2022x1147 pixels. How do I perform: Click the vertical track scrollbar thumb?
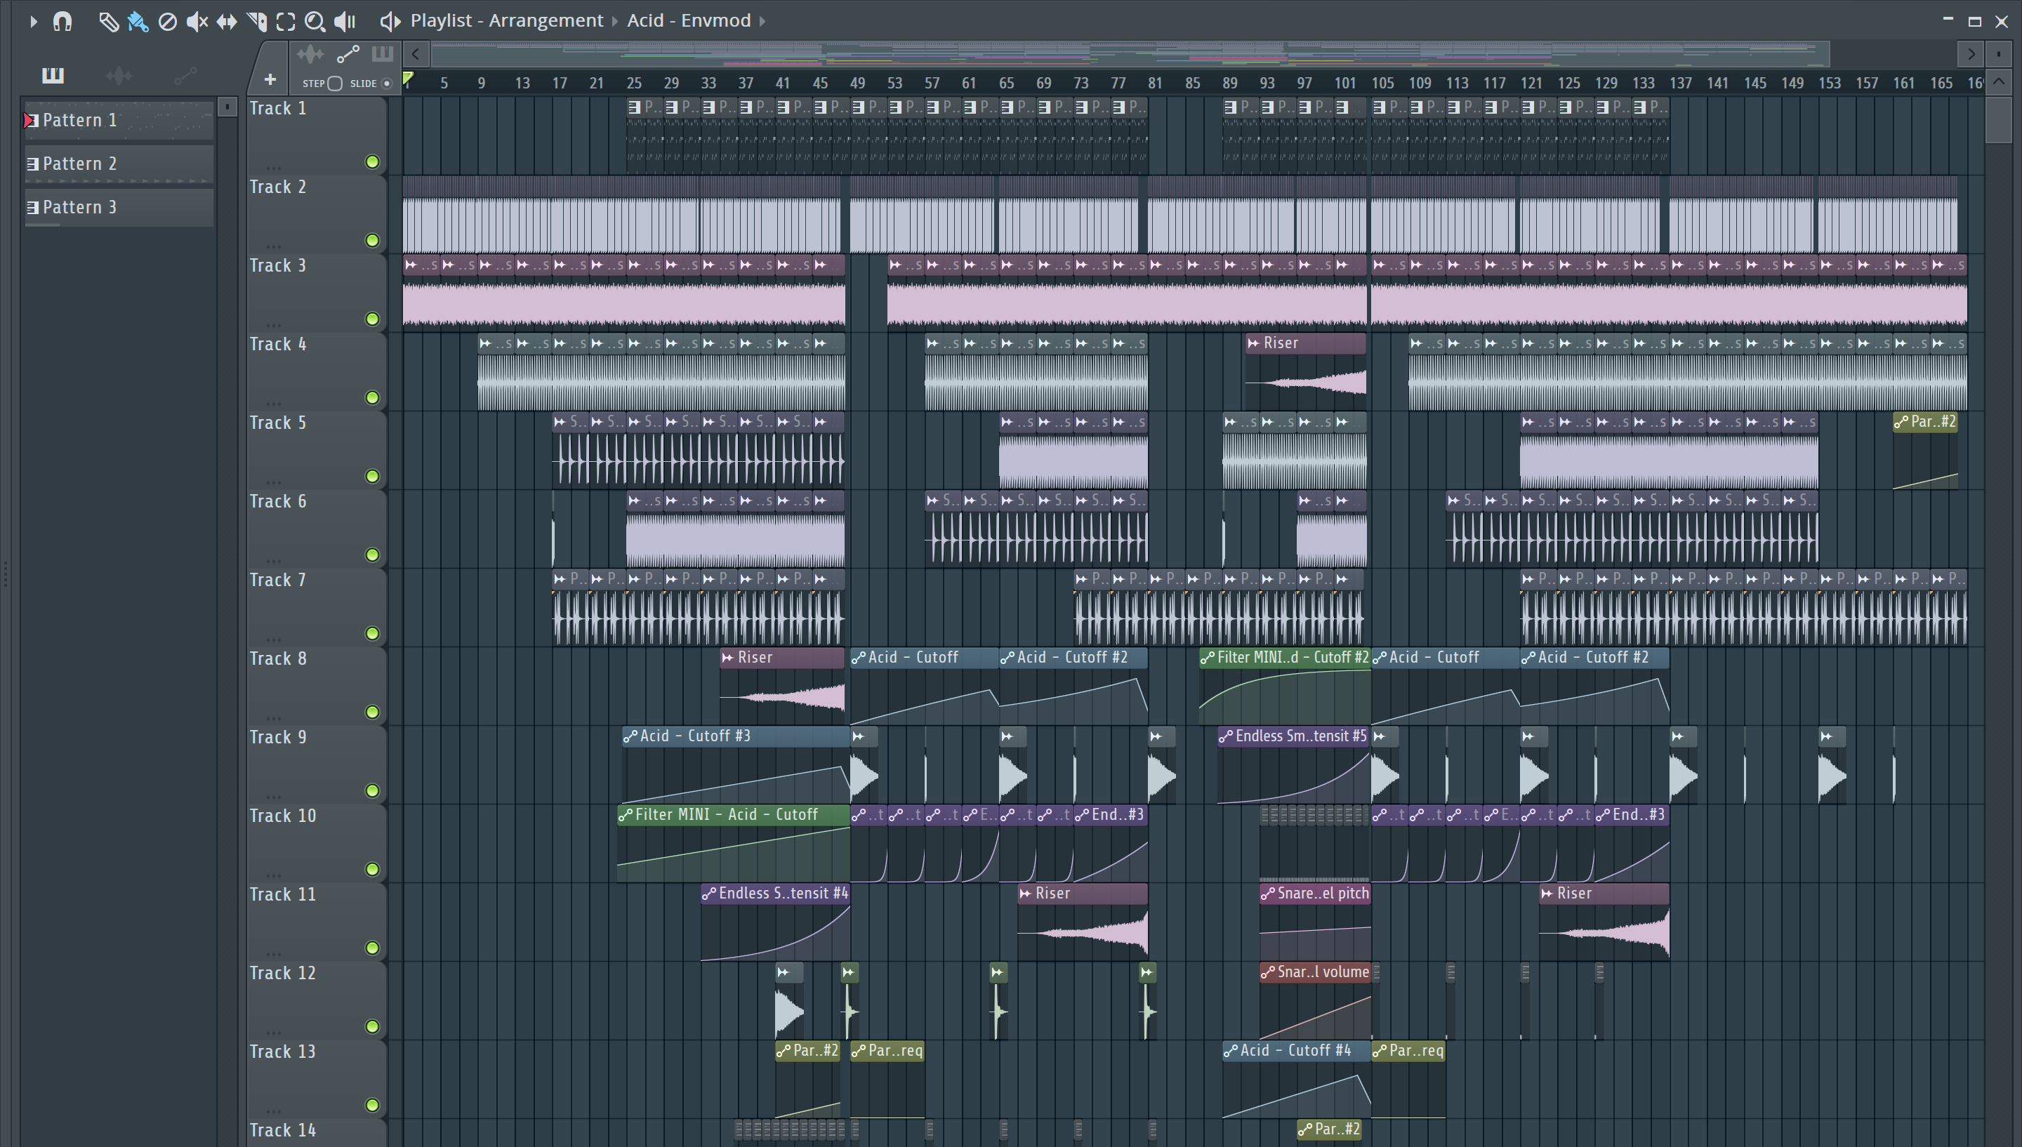(x=1998, y=120)
